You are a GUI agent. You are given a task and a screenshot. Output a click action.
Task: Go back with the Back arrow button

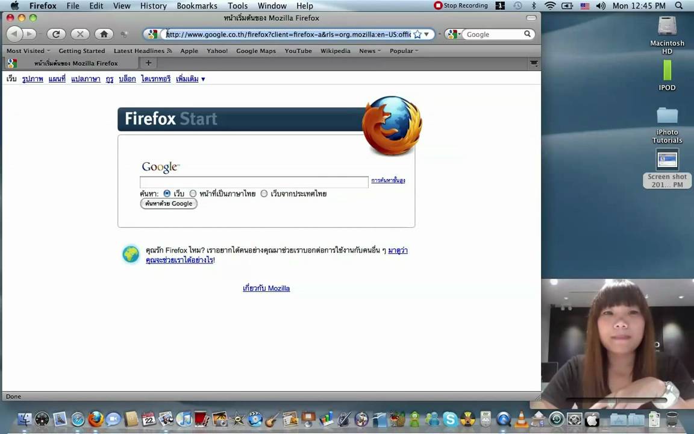coord(14,34)
